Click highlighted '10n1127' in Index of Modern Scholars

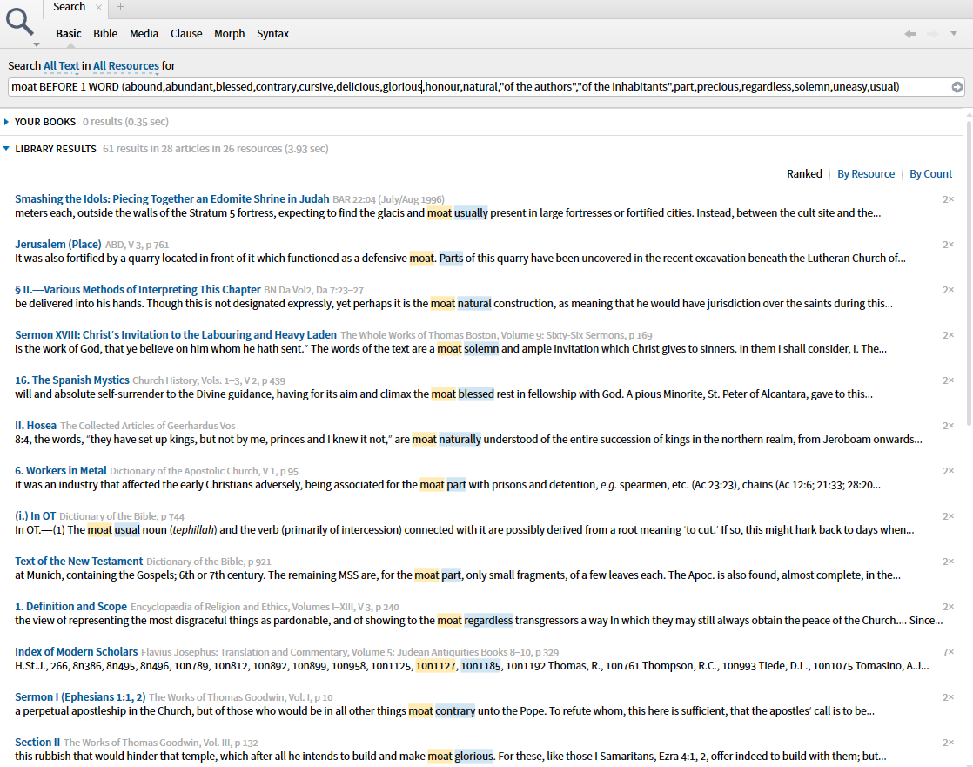(436, 666)
